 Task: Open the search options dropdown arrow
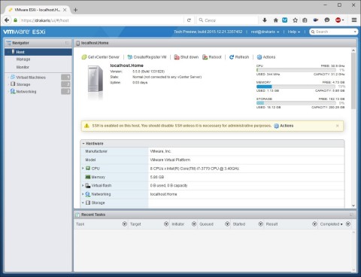click(355, 32)
